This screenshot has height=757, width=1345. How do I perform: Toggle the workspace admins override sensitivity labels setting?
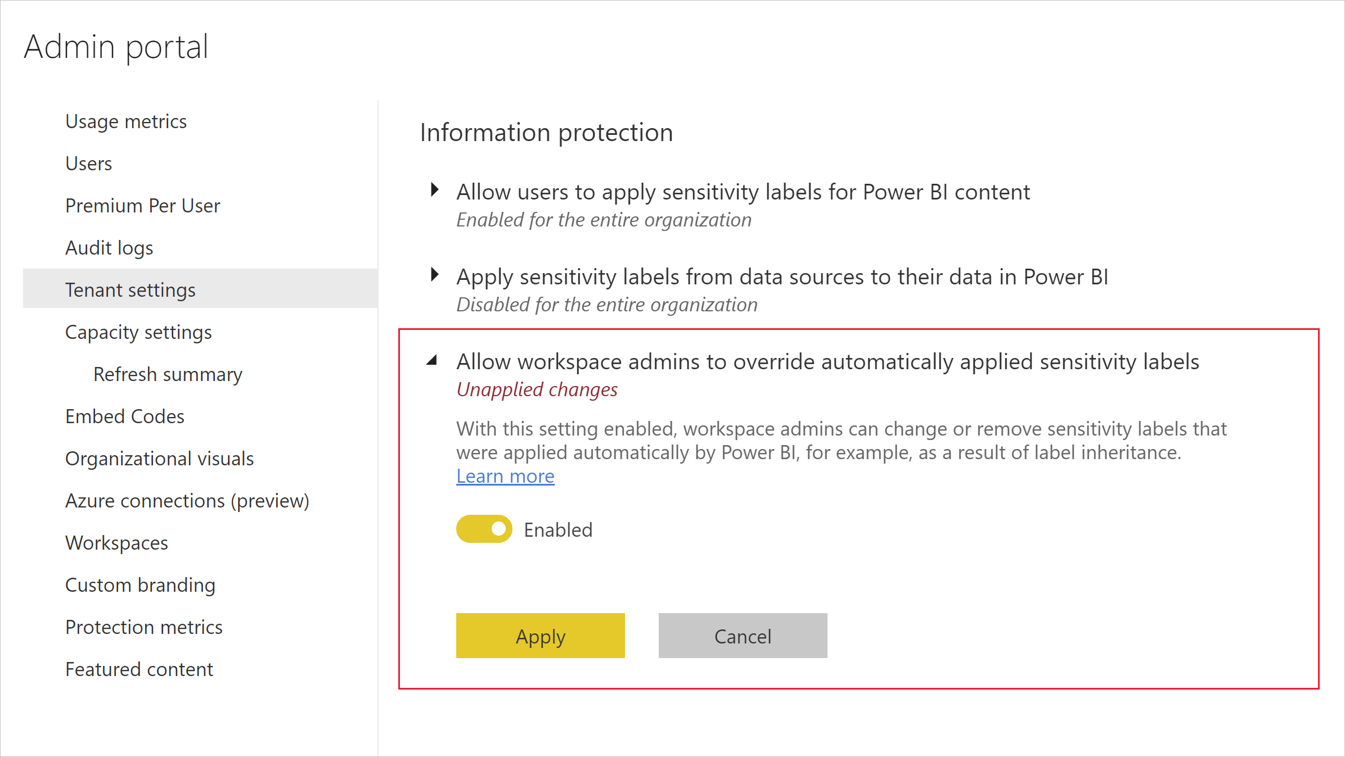click(484, 528)
